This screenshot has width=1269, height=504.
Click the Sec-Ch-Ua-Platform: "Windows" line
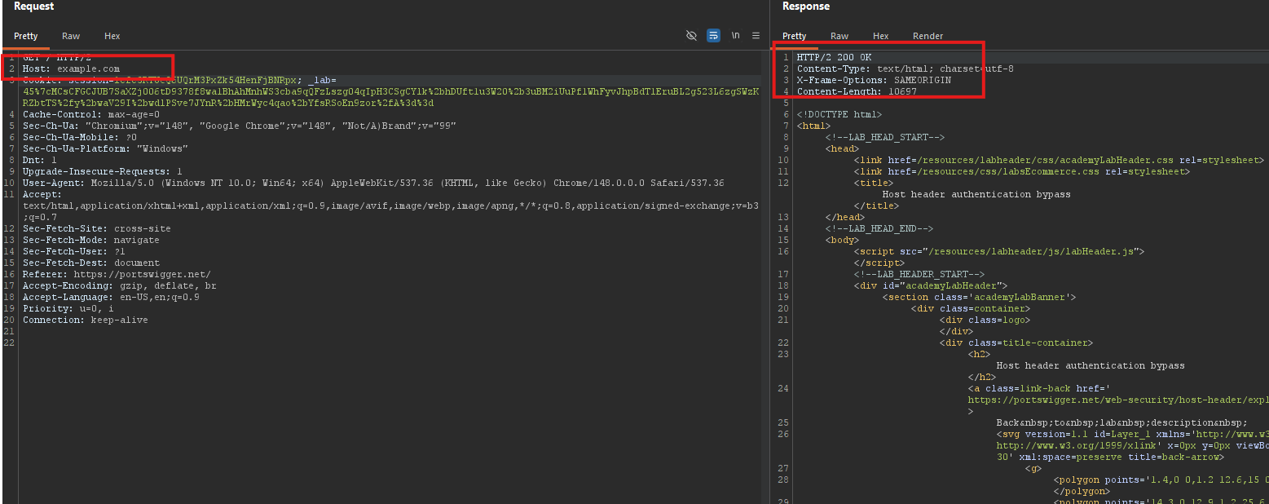click(105, 149)
